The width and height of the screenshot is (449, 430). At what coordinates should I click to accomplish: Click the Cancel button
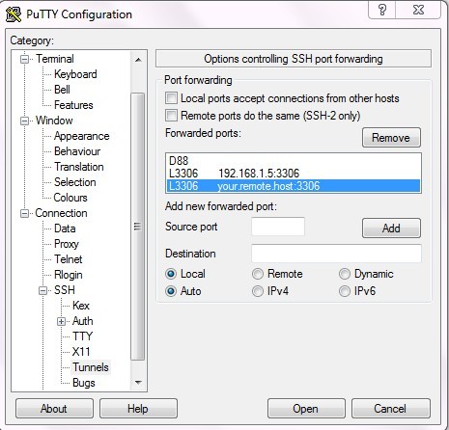(x=390, y=409)
